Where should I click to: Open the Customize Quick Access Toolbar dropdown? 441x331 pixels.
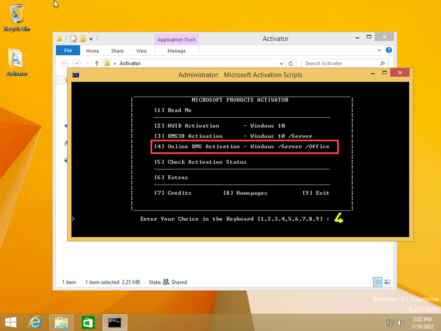coord(91,39)
